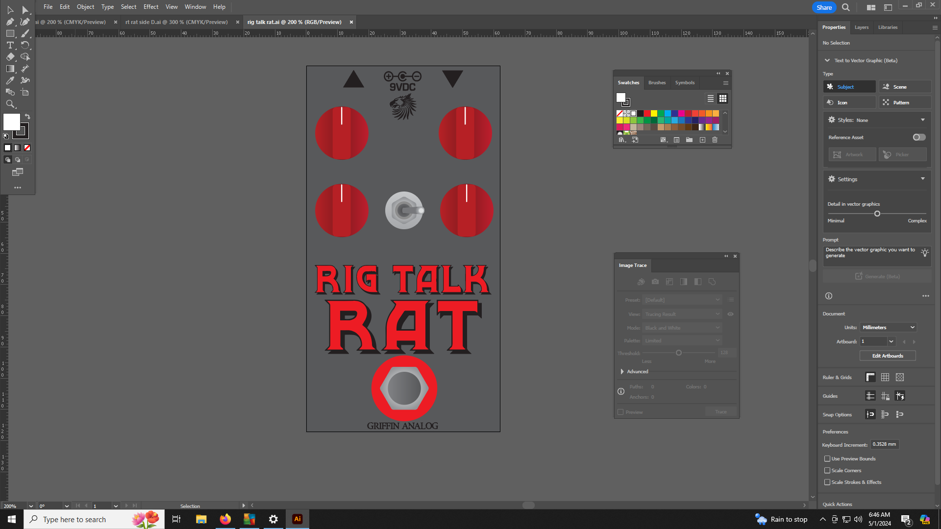
Task: Select the Type tool
Action: click(10, 45)
